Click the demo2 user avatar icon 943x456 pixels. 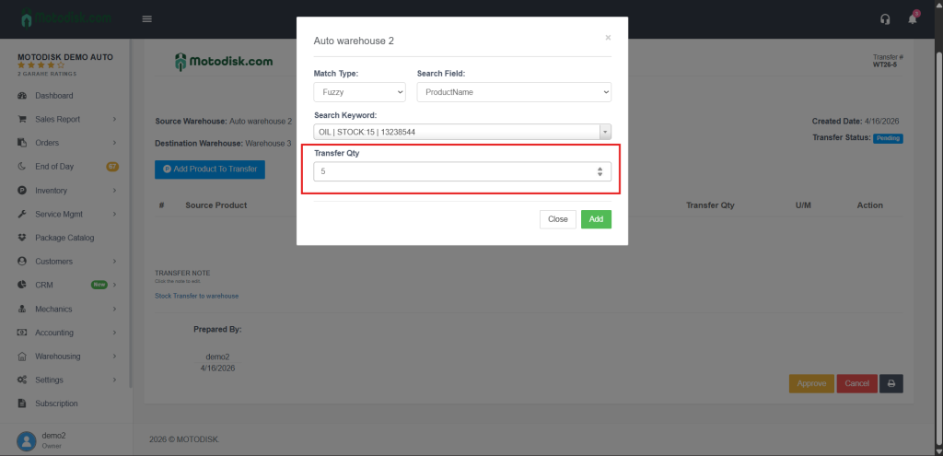[x=26, y=438]
